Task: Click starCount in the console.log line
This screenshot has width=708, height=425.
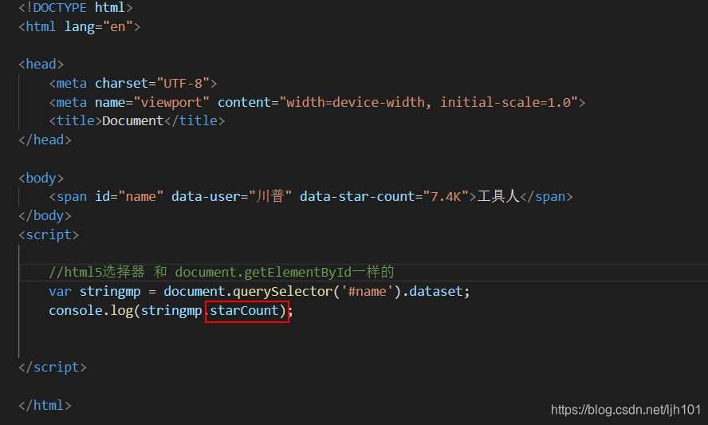Action: click(x=244, y=311)
